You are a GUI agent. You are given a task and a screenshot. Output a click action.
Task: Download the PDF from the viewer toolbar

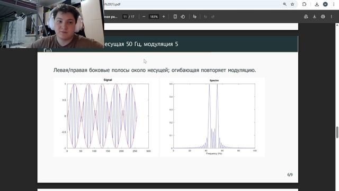coord(314,16)
